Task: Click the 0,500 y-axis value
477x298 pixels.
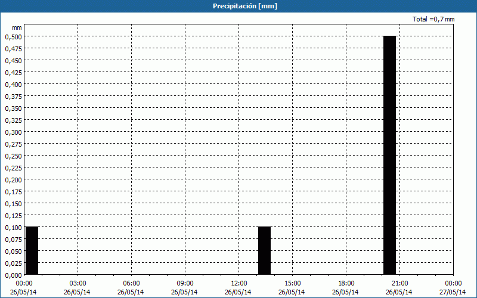Action: pyautogui.click(x=13, y=36)
